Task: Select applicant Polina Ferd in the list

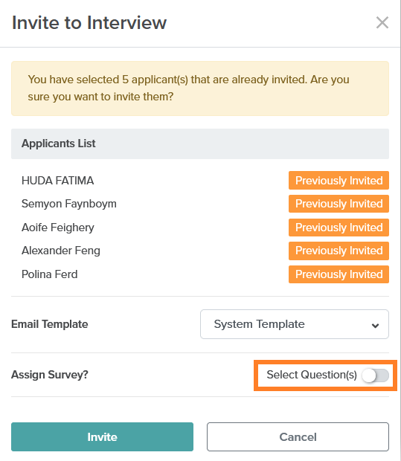Action: tap(49, 274)
